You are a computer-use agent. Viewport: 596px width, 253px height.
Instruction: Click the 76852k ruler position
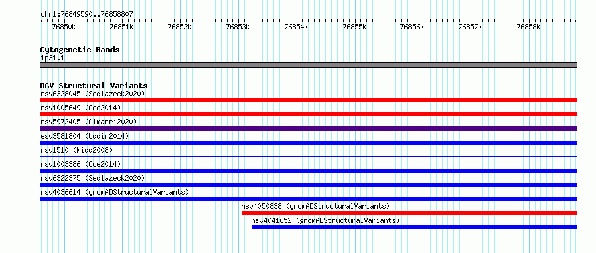coord(180,27)
